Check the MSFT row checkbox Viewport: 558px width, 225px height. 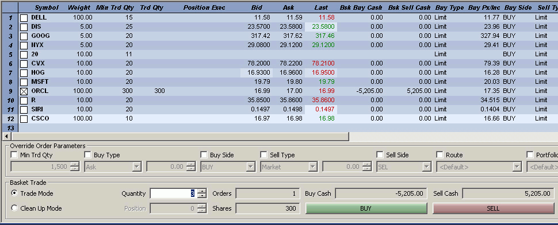[x=24, y=82]
